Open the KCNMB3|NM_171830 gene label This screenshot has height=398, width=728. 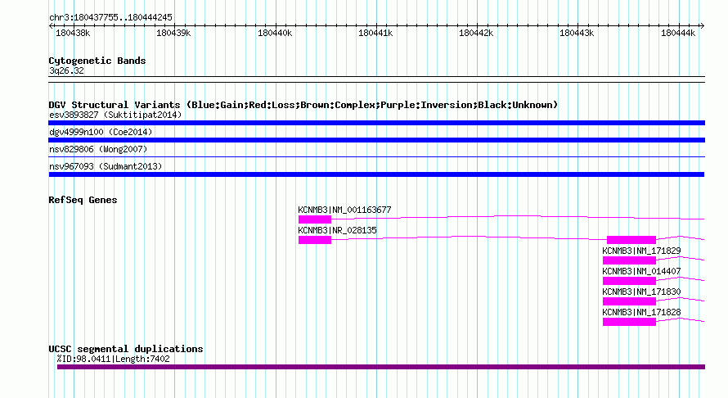641,292
